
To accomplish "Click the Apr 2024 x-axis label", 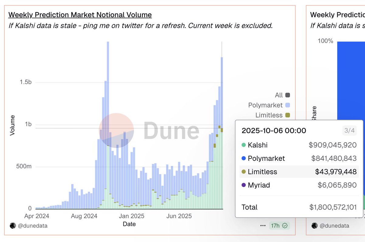I will point(36,216).
